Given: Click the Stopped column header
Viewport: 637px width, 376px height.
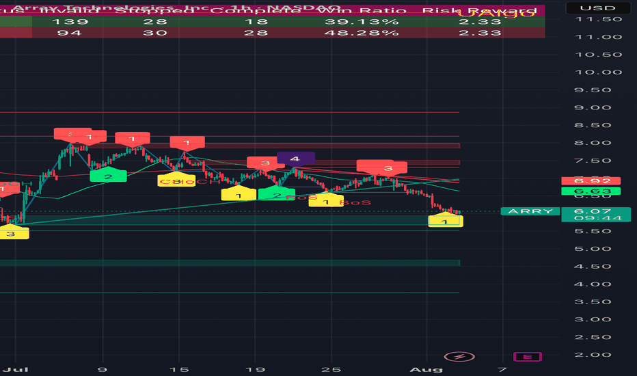Looking at the screenshot, I should tap(154, 10).
